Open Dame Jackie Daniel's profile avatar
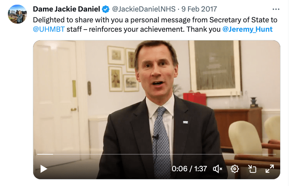The width and height of the screenshot is (291, 186). click(17, 14)
